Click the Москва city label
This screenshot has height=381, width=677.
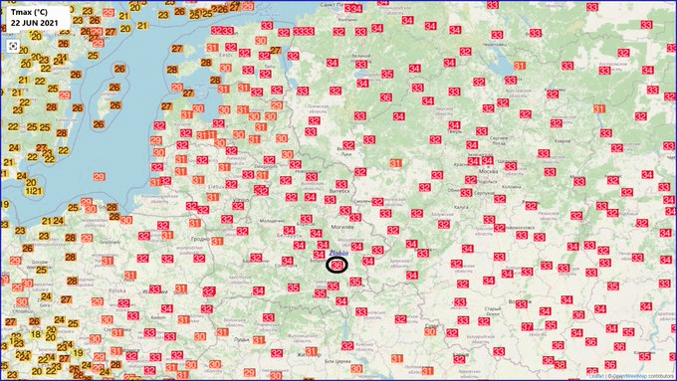[488, 171]
